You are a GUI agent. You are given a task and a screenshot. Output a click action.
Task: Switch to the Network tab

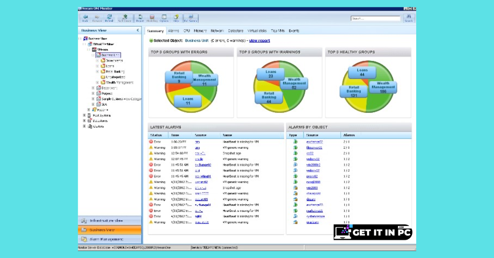[x=217, y=31]
